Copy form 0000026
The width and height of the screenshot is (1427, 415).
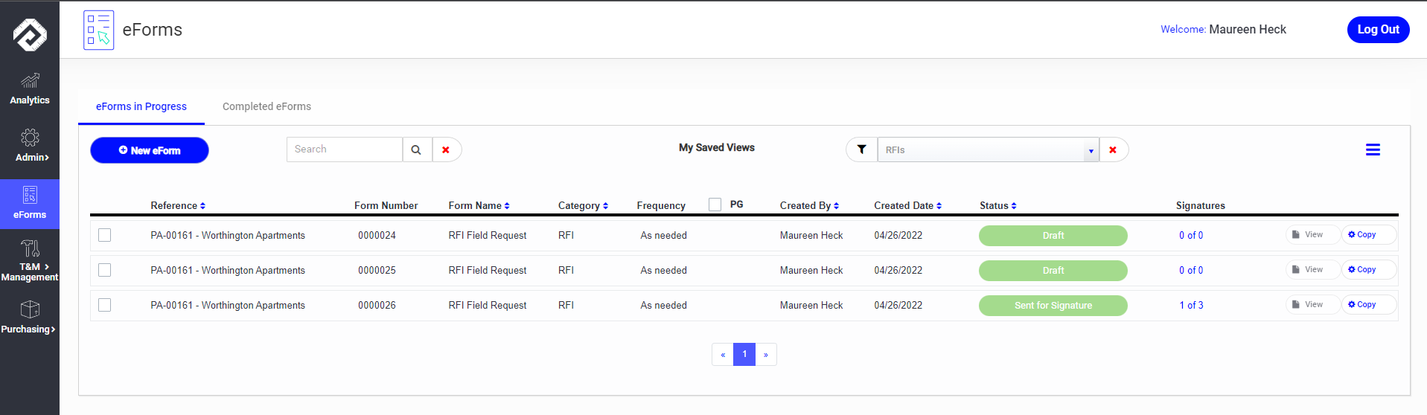[1368, 304]
